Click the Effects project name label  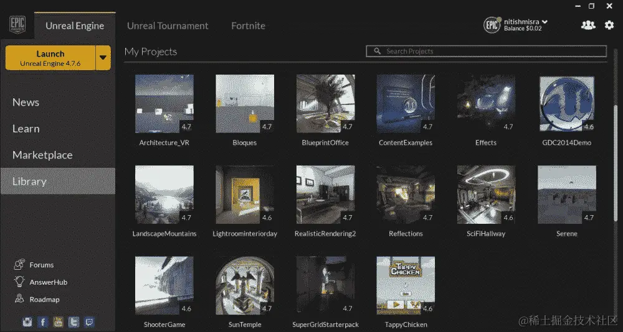(x=486, y=143)
